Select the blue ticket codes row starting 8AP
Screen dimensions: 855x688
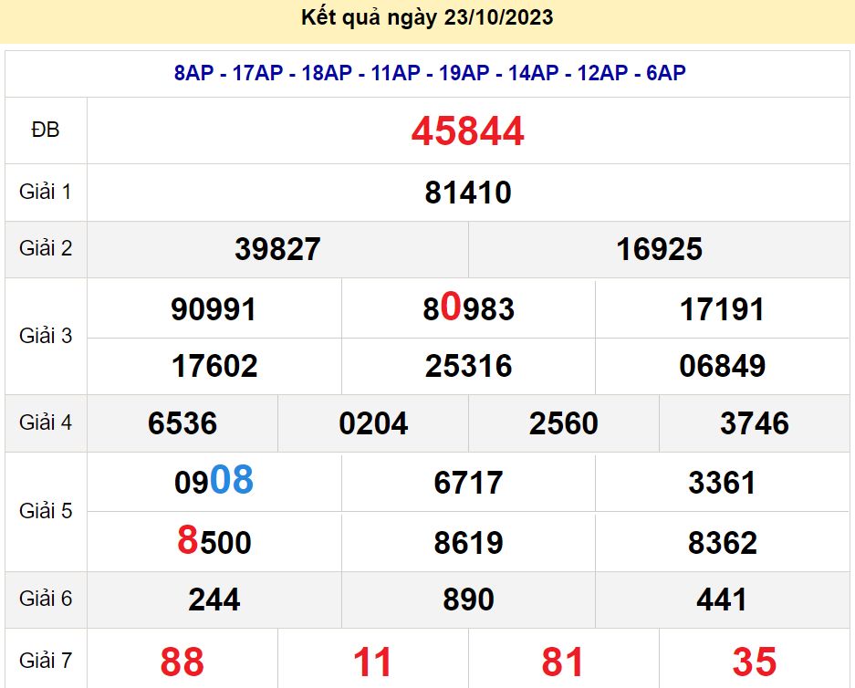coord(430,74)
